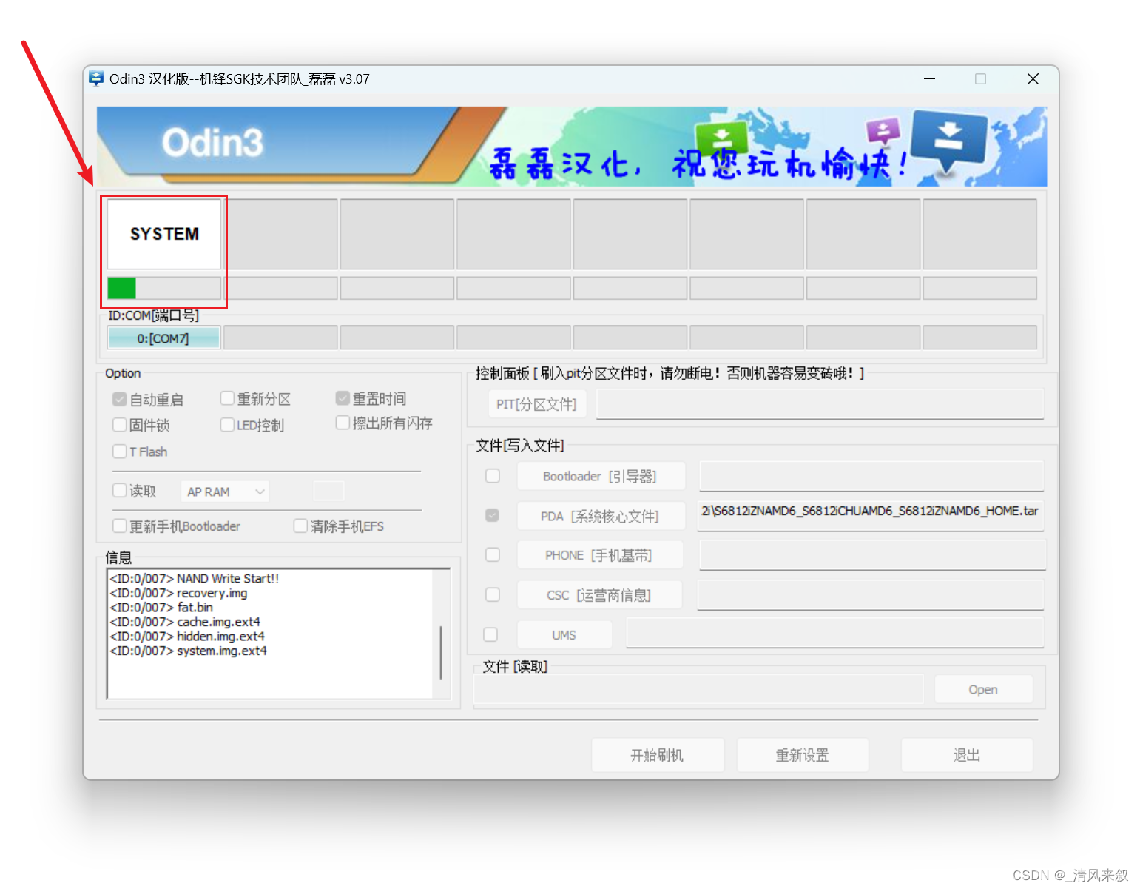This screenshot has width=1140, height=889.
Task: Click the PHONE file path field
Action: [872, 555]
